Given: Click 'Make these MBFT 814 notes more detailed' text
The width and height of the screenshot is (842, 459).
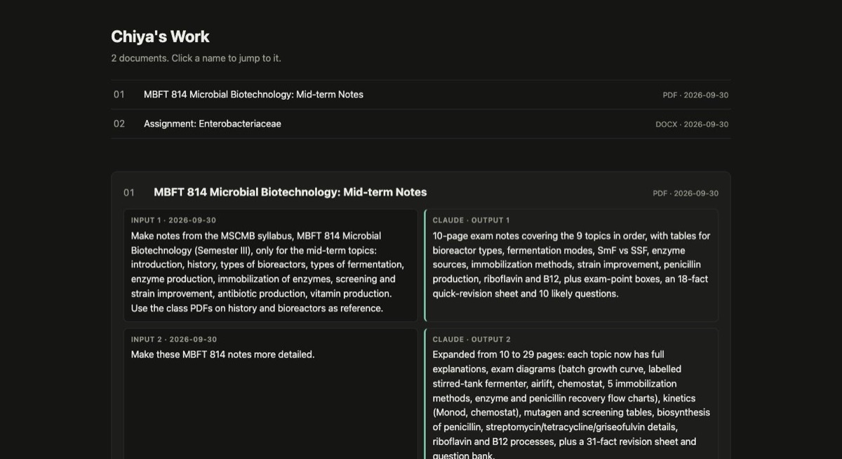Looking at the screenshot, I should pos(222,355).
